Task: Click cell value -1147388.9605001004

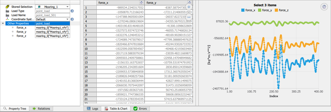Action: [120, 17]
